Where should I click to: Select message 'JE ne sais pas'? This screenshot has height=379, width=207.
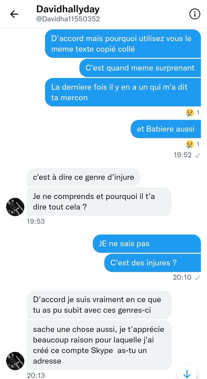(147, 244)
